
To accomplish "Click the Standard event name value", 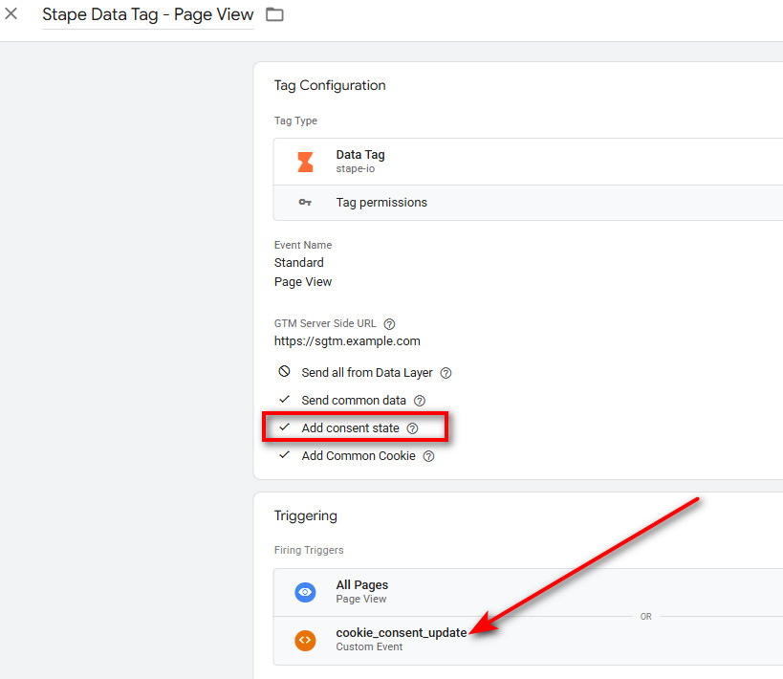I will pyautogui.click(x=299, y=262).
